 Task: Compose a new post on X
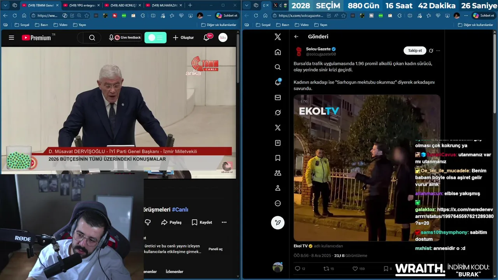click(278, 222)
